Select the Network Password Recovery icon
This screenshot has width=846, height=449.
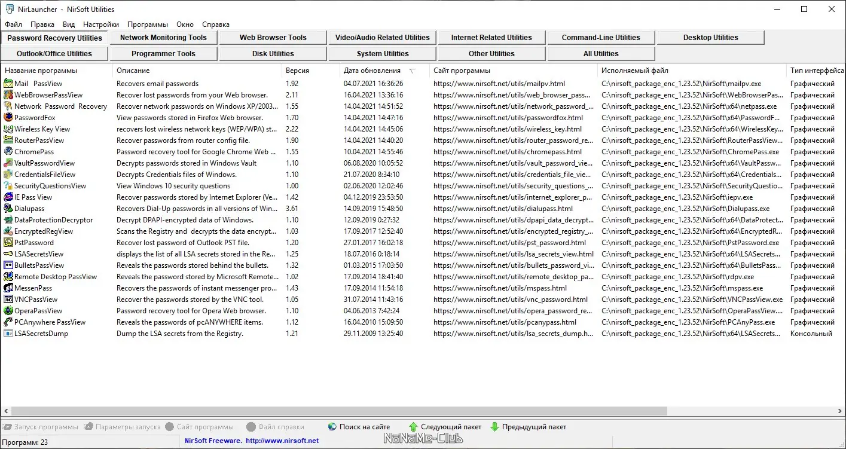8,106
